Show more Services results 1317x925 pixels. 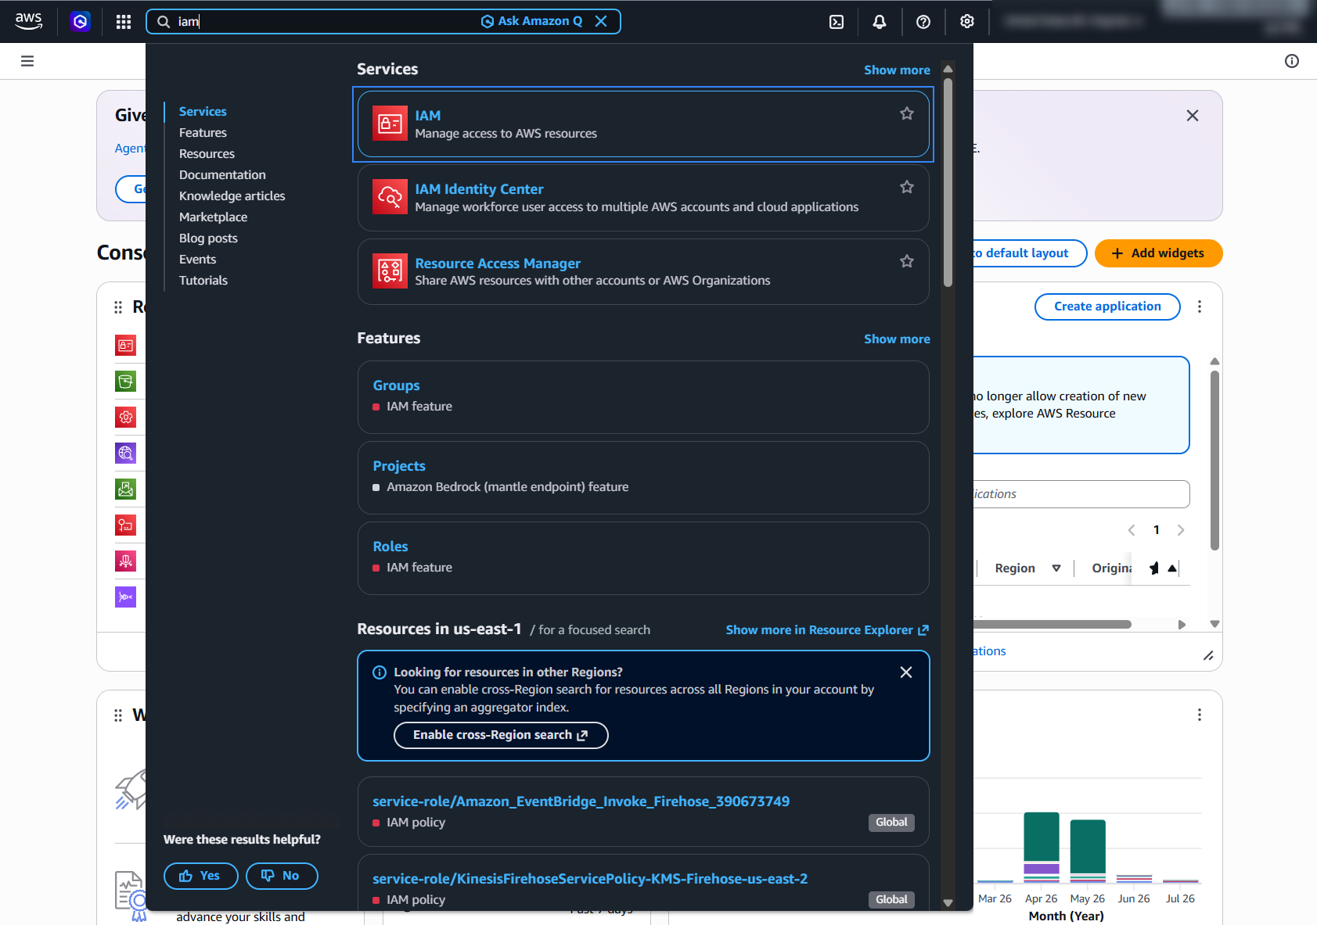897,70
